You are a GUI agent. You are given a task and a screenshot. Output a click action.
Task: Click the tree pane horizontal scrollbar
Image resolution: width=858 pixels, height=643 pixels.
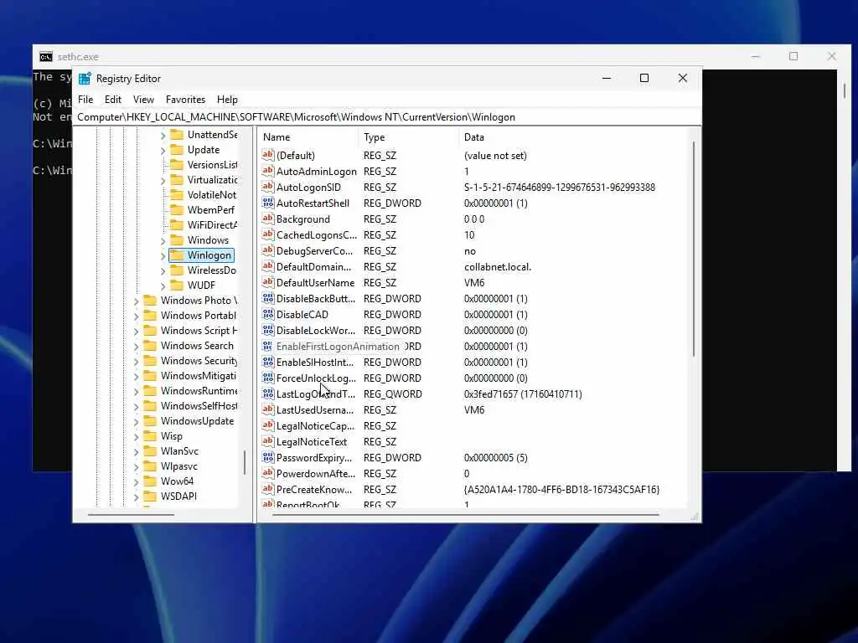pos(131,515)
